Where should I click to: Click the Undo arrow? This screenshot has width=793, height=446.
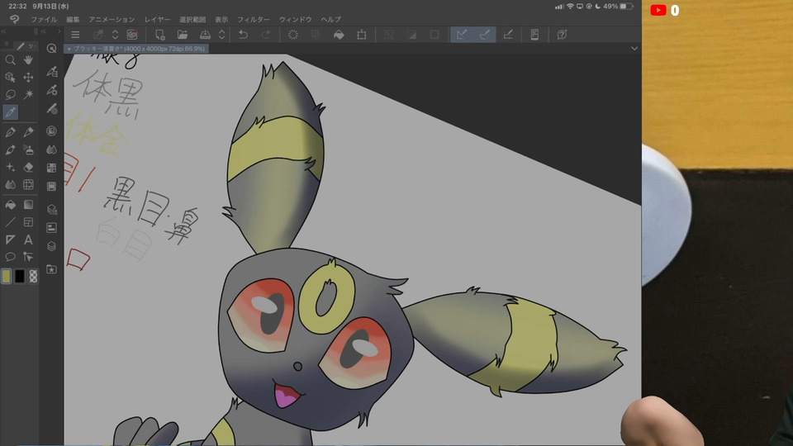coord(243,35)
